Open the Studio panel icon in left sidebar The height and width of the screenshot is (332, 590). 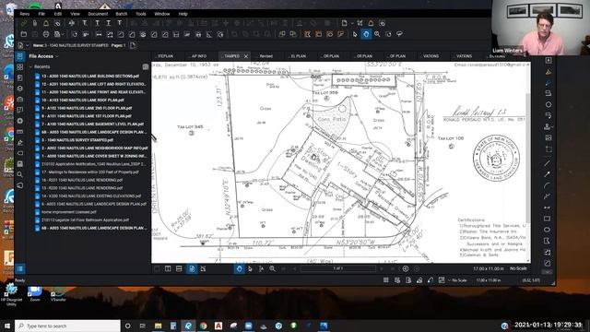pyautogui.click(x=20, y=185)
